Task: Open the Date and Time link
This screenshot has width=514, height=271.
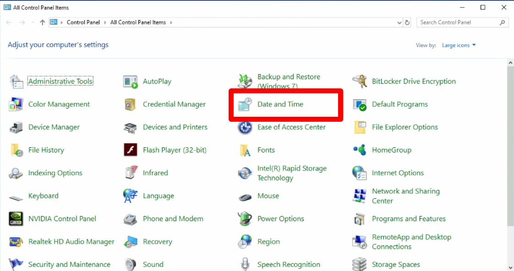Action: point(280,104)
